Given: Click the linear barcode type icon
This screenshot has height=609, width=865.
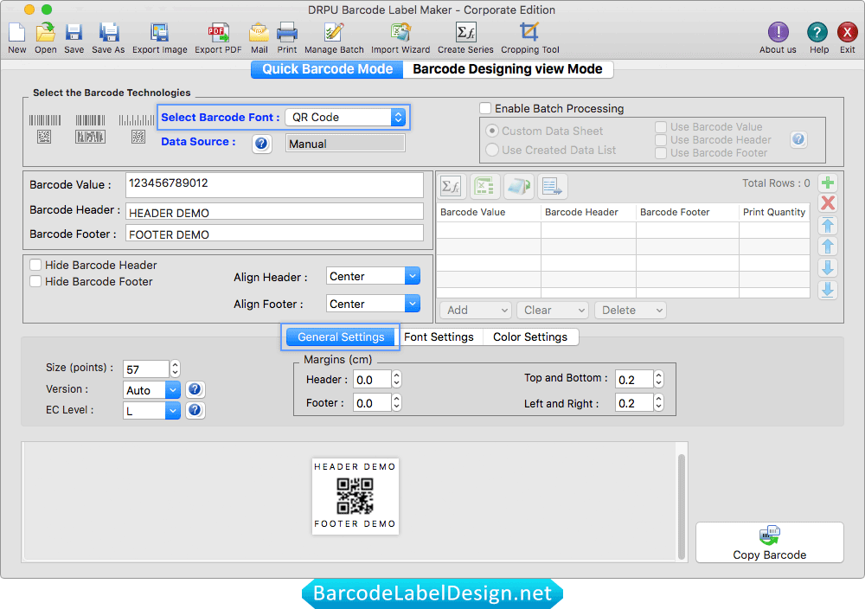Looking at the screenshot, I should coord(45,120).
